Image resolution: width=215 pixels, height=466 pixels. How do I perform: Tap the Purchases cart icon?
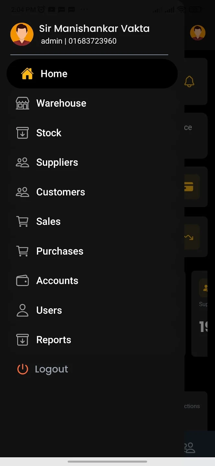22,251
